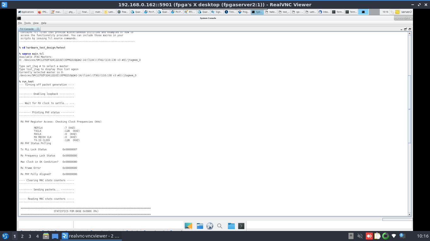Click the scrollbar up arrow in Tcl Console
Viewport: 430px width, 241px height.
pos(410,33)
